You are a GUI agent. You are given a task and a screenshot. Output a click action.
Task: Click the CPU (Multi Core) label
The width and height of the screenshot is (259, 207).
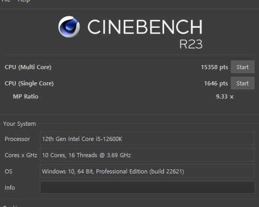pos(28,67)
